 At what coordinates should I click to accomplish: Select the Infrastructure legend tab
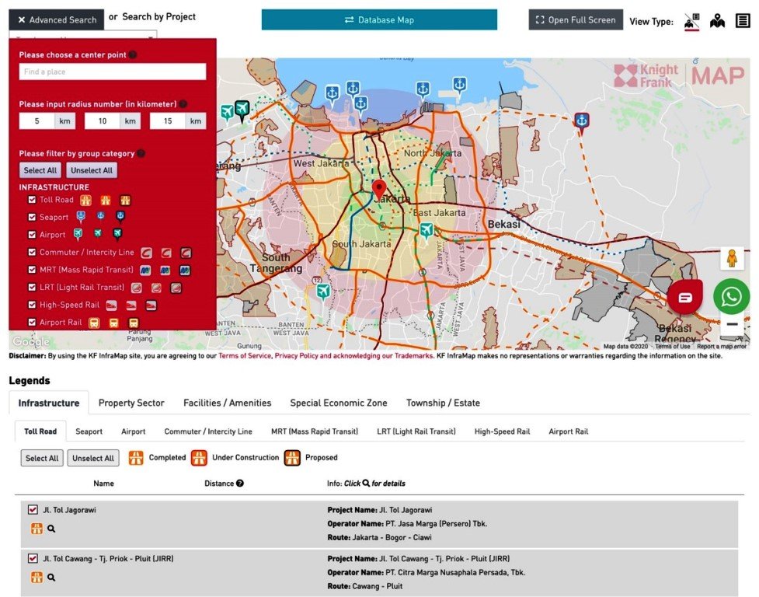pos(49,403)
